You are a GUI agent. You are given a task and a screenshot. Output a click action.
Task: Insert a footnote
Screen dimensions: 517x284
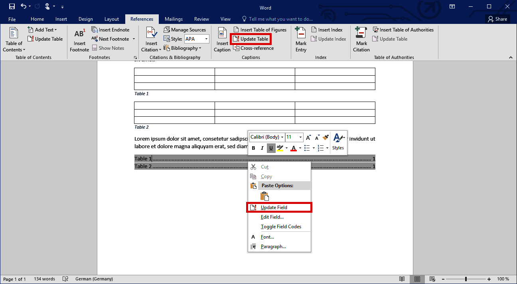(79, 39)
